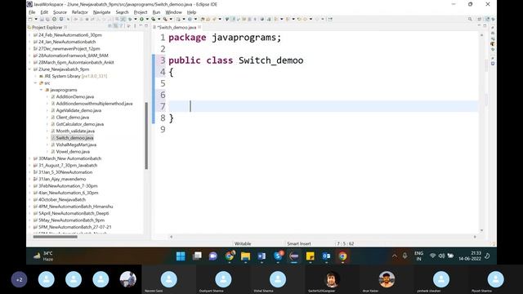Open AdditionDemo.java in the tree
The width and height of the screenshot is (523, 294).
tap(74, 96)
